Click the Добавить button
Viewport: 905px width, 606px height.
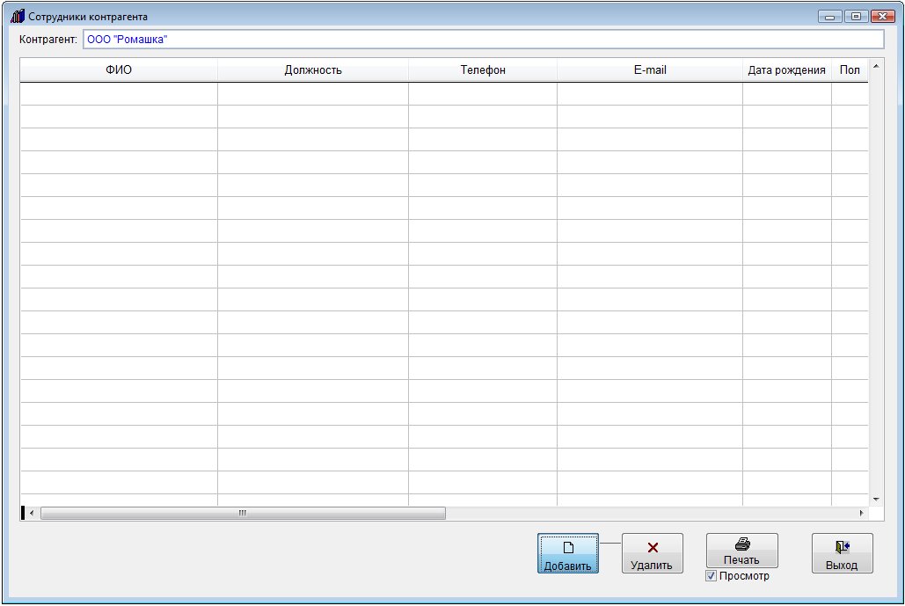point(567,553)
